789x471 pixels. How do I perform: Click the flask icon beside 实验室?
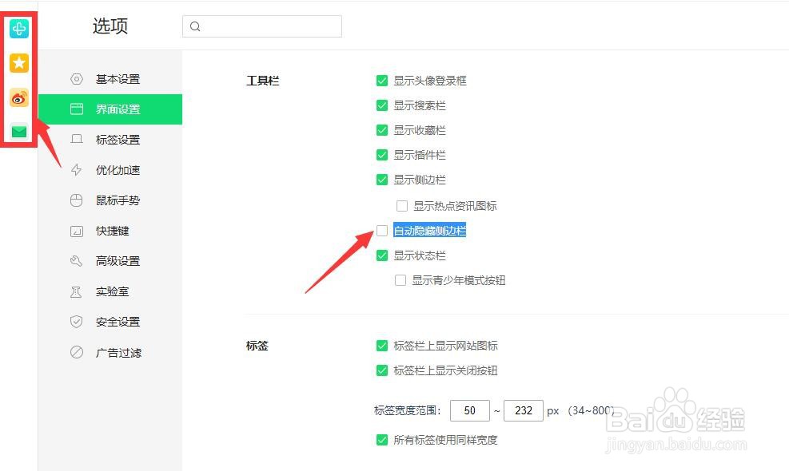click(77, 291)
